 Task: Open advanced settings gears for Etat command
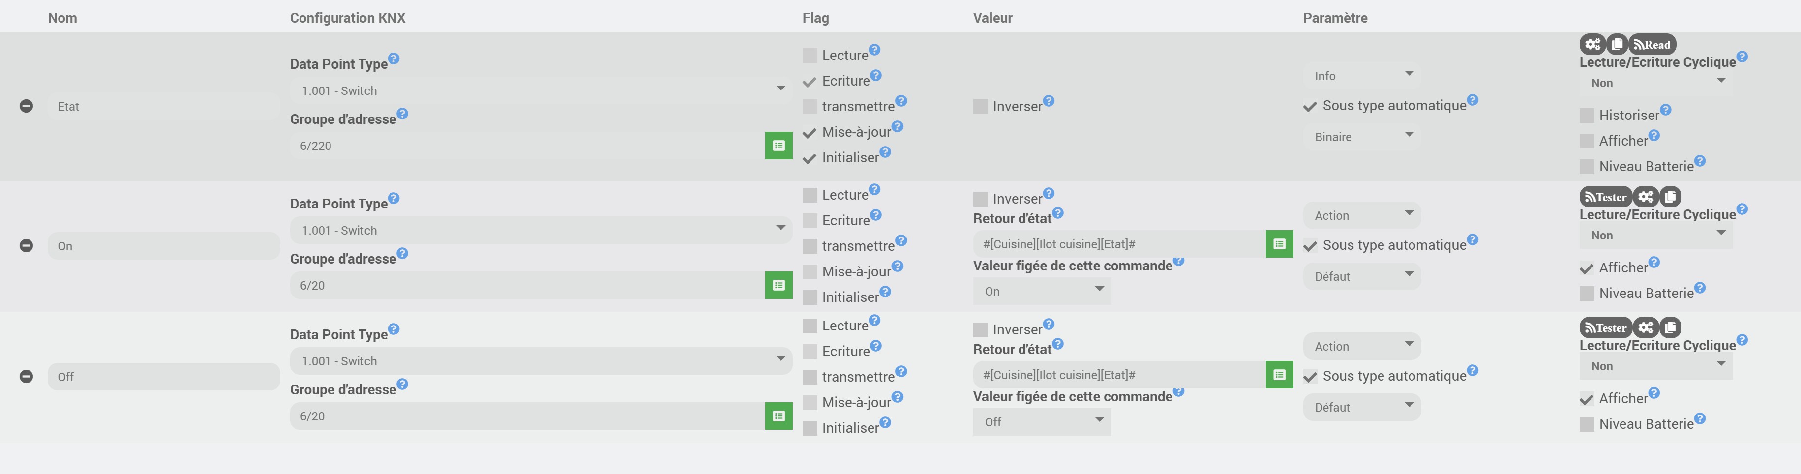point(1592,45)
